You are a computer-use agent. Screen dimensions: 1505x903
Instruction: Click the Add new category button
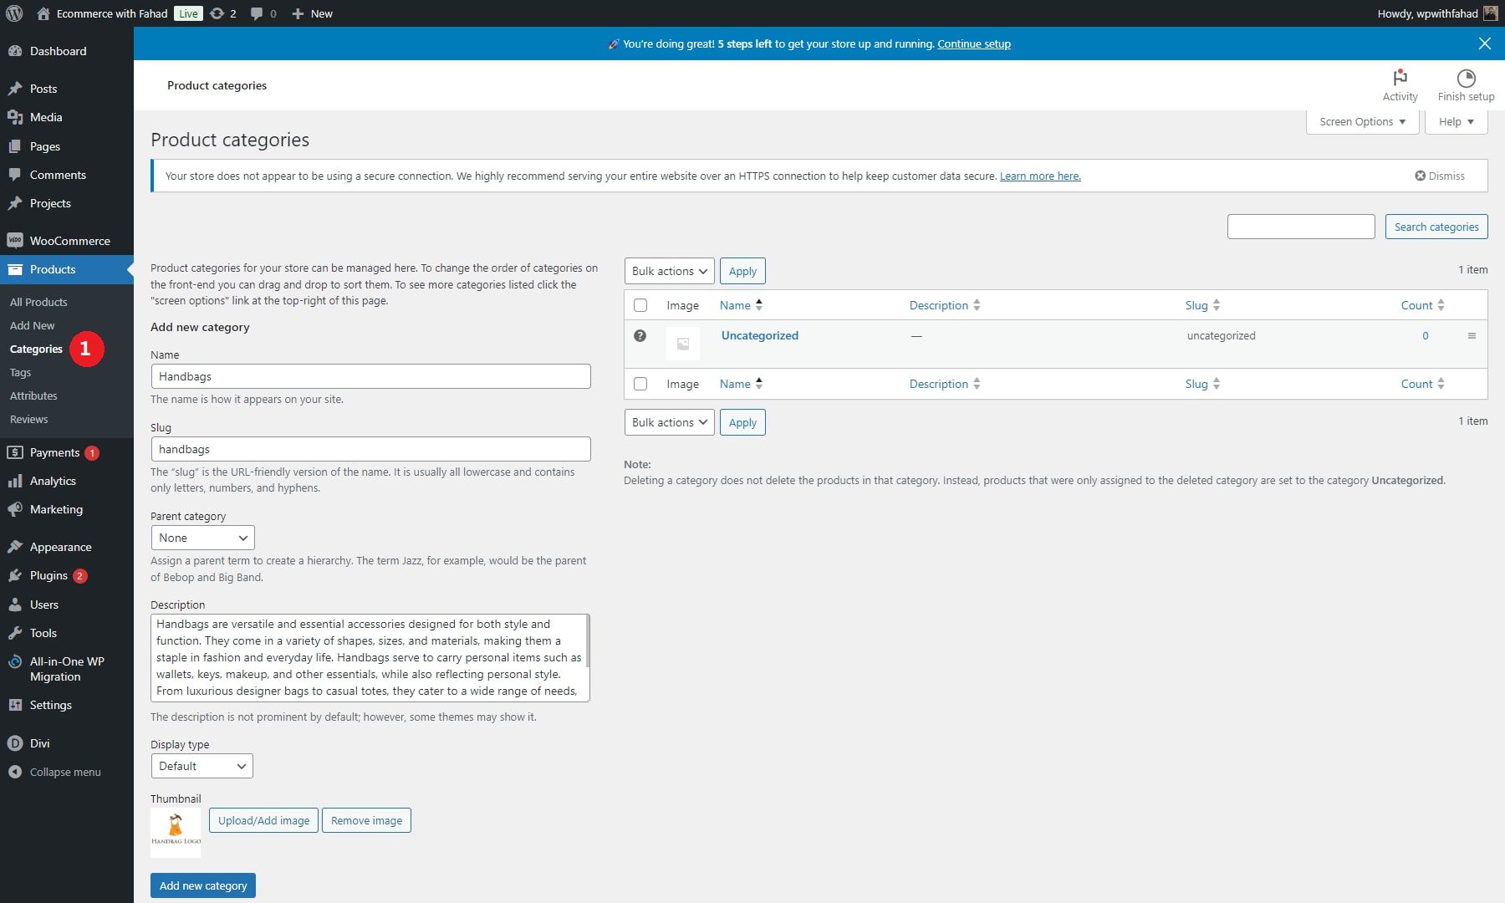click(x=202, y=885)
